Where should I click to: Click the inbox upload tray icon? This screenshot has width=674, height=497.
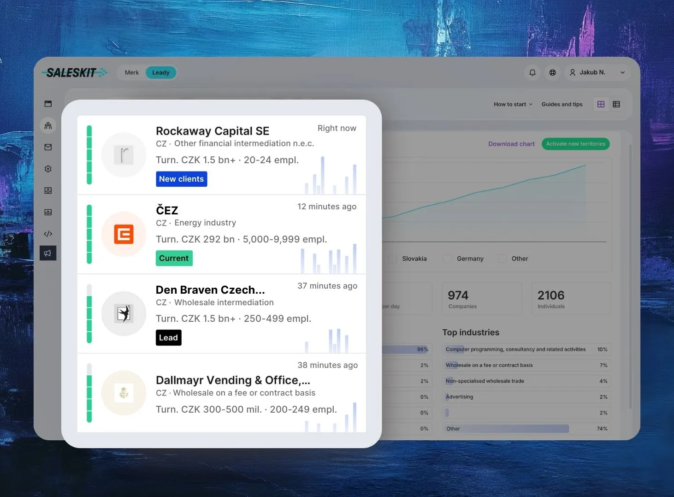(48, 212)
